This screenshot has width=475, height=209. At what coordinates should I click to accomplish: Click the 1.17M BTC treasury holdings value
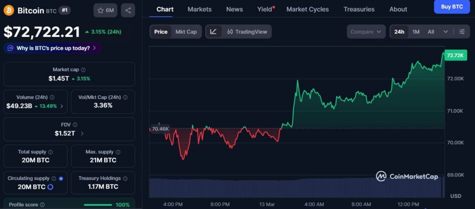(103, 187)
